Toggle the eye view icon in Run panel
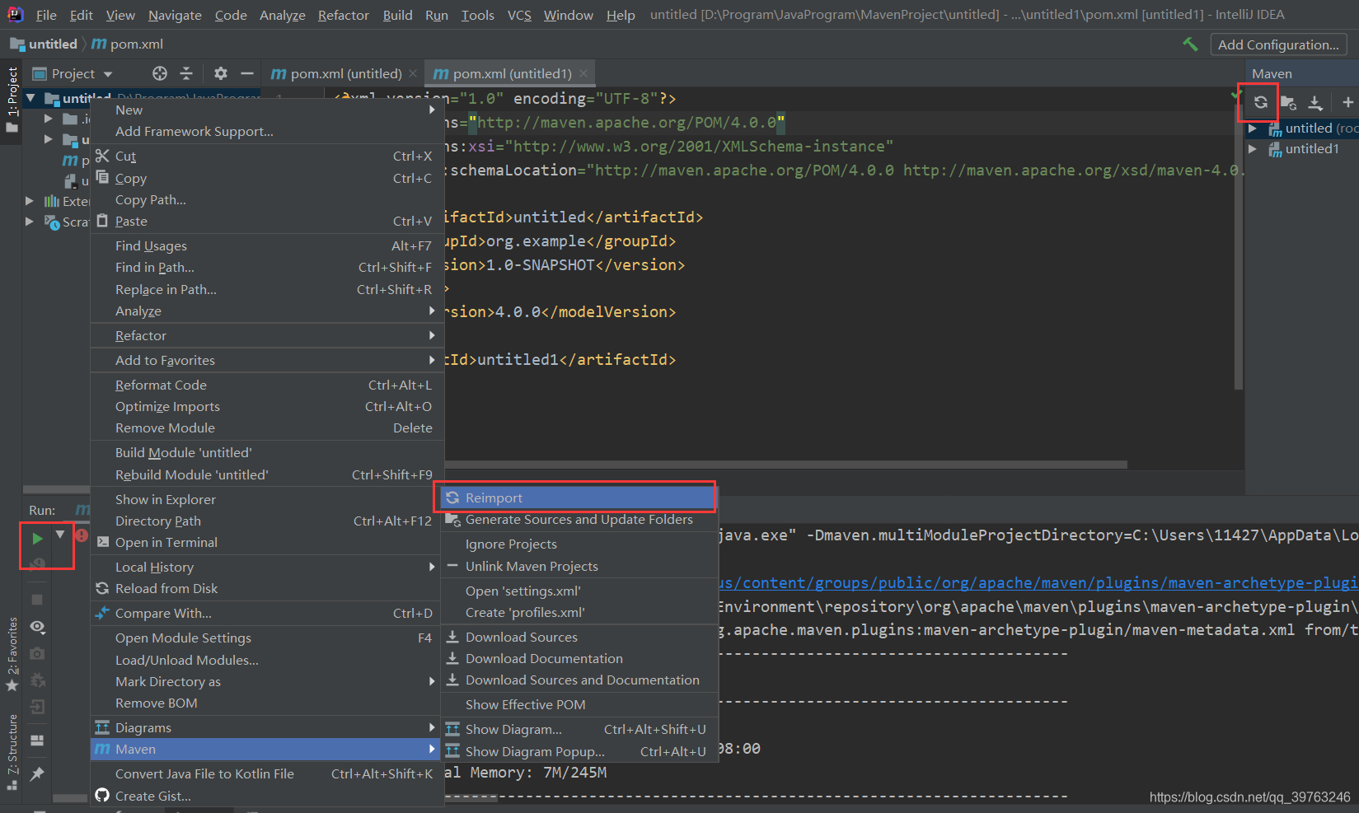Screen dimensions: 1359x813 point(37,627)
